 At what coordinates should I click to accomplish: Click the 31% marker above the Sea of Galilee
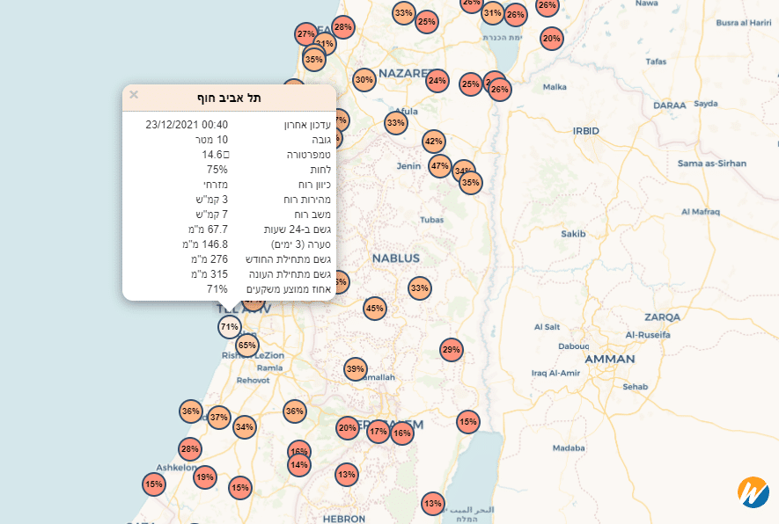493,13
